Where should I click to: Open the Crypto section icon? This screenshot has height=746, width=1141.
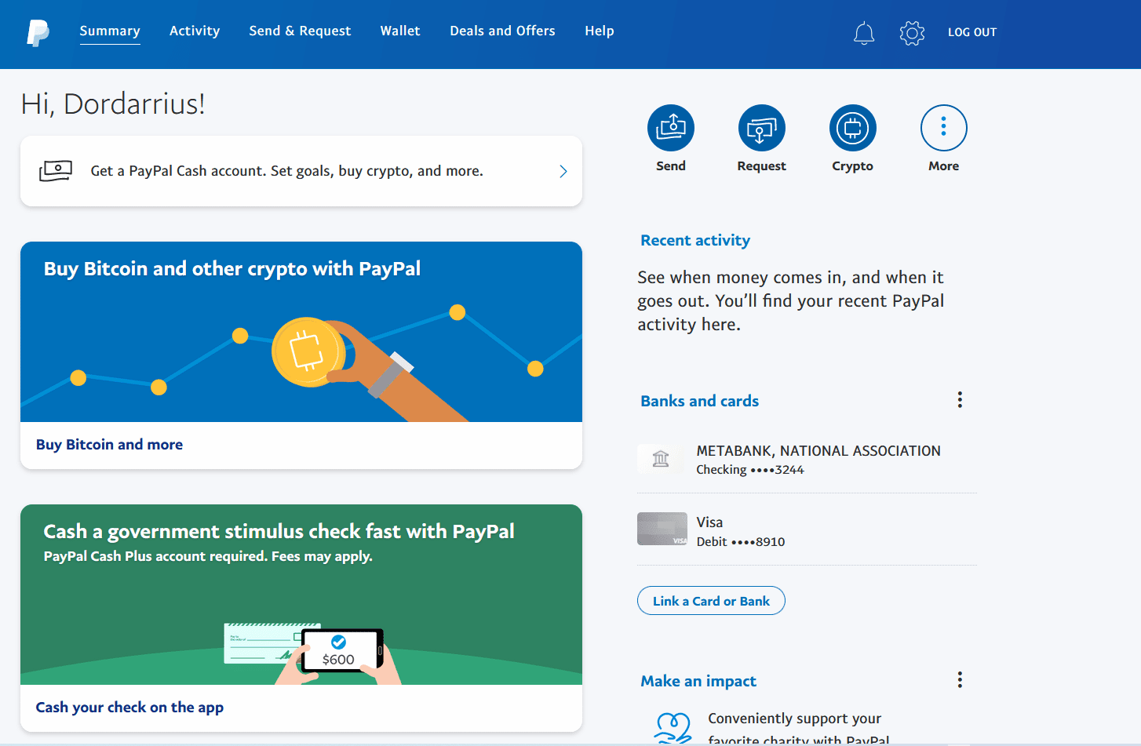(852, 127)
